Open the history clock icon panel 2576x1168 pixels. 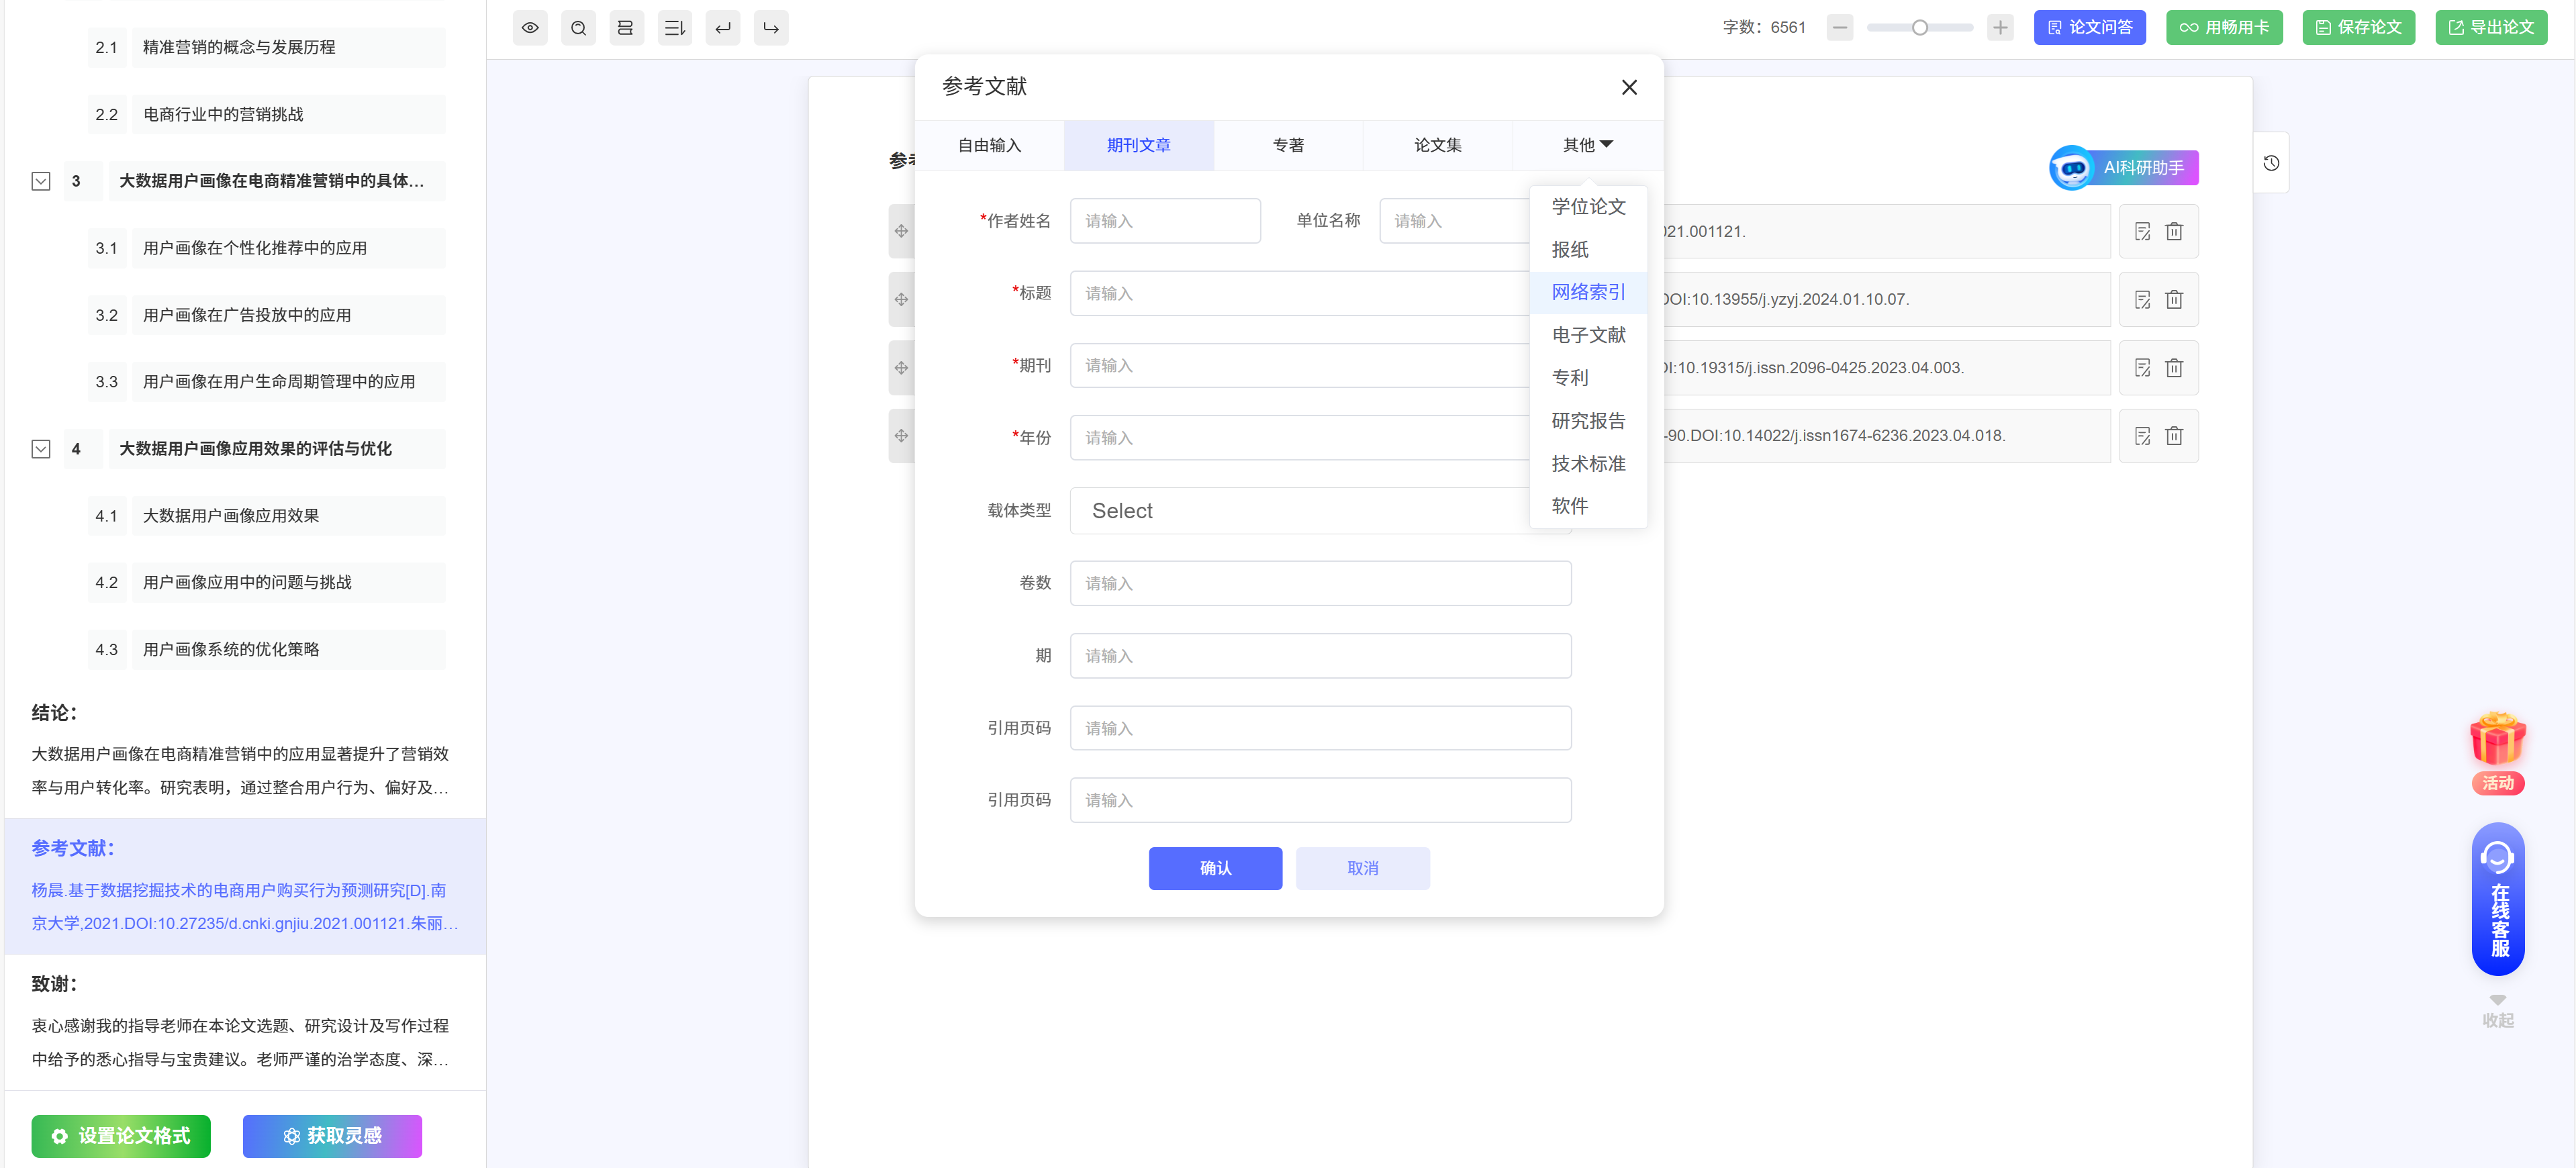coord(2271,163)
